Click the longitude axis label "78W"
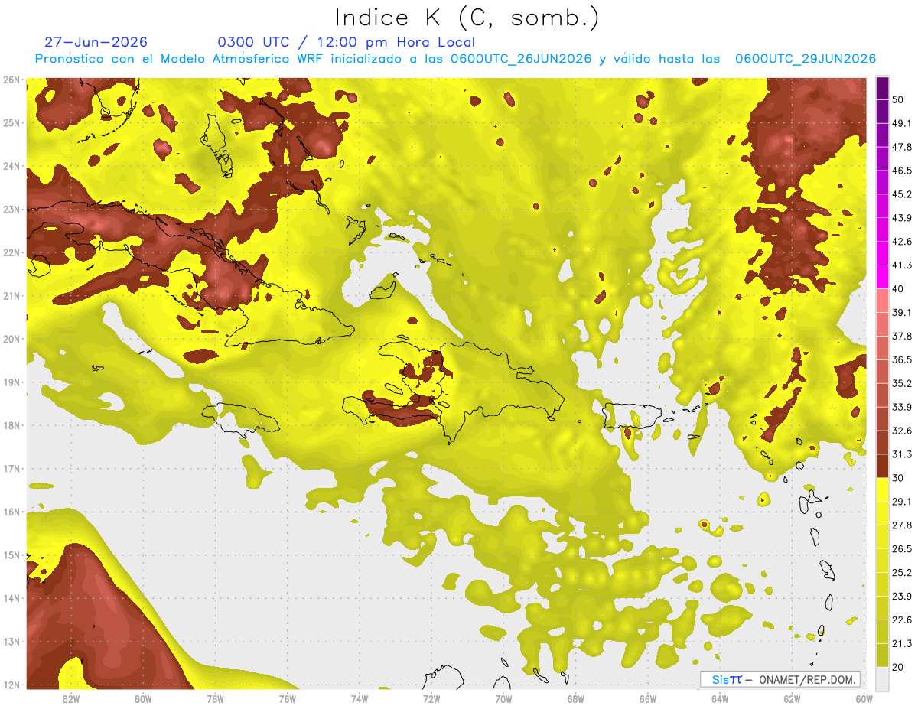 click(215, 698)
